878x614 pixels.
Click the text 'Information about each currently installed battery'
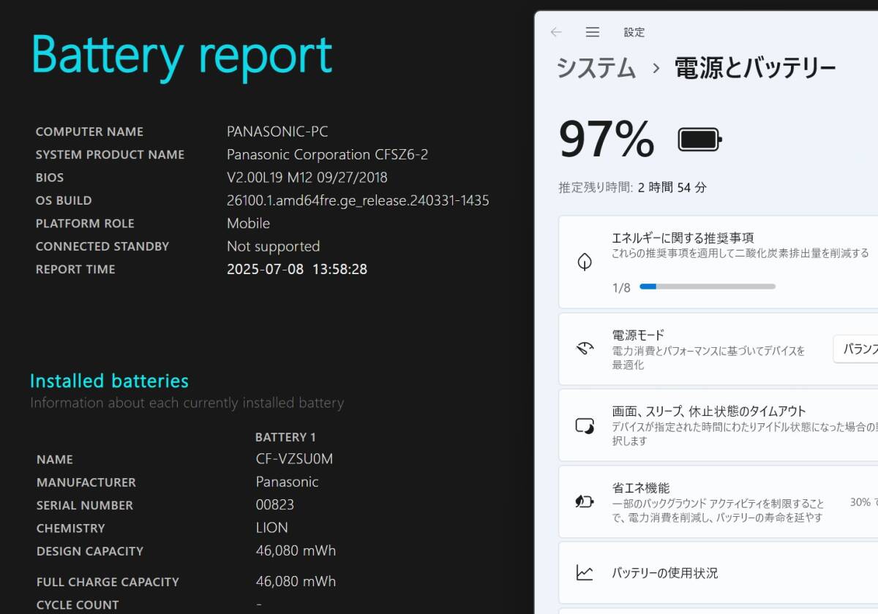click(x=187, y=403)
